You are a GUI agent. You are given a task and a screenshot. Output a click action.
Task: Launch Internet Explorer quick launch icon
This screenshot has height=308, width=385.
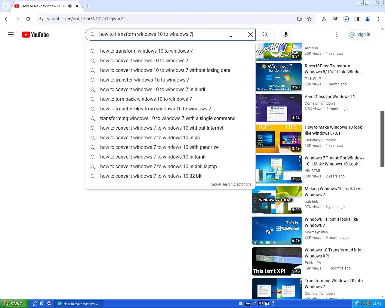point(35,303)
